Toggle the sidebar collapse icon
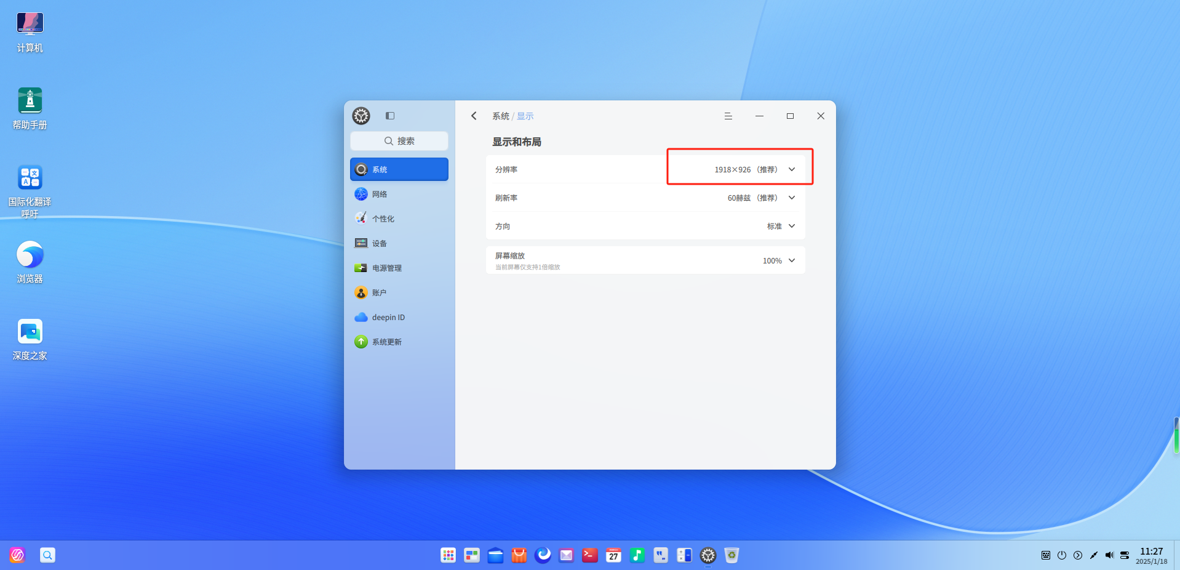 click(x=390, y=116)
